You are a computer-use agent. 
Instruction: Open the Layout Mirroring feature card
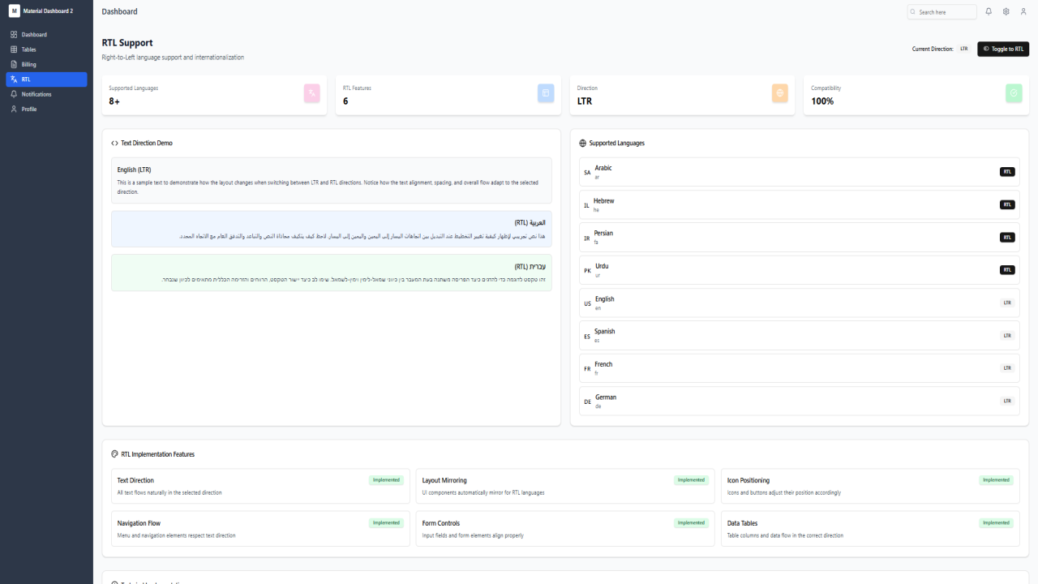coord(565,486)
